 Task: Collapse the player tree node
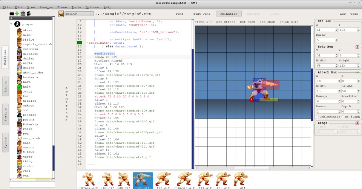tap(12, 24)
